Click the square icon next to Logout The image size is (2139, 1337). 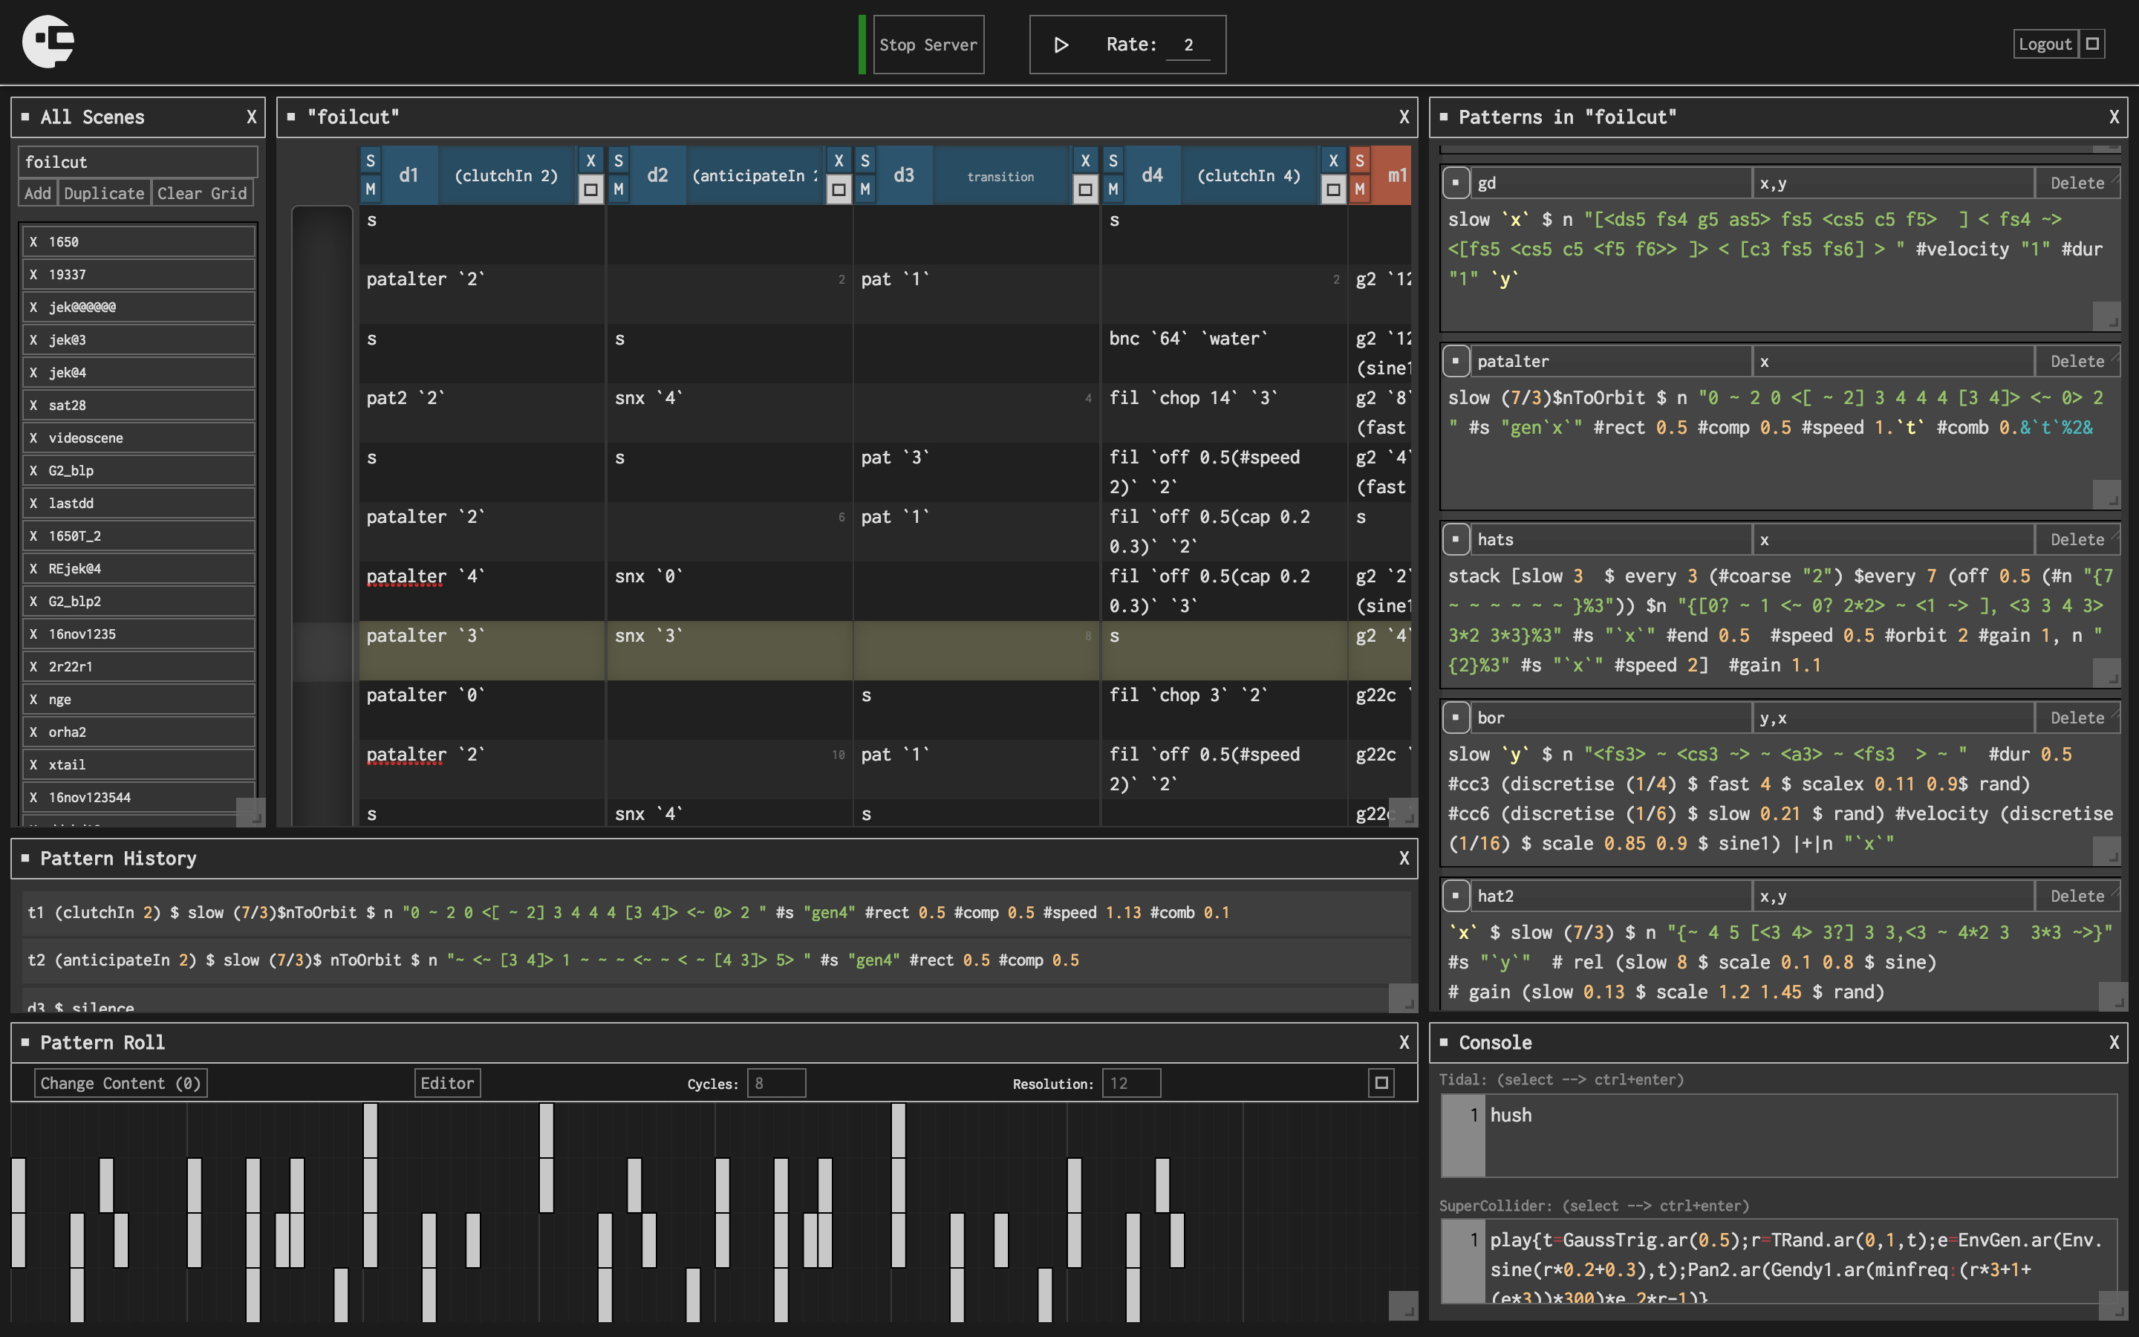(2092, 45)
